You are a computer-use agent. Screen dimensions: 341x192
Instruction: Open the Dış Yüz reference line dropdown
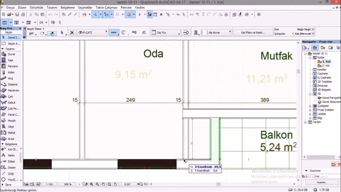[166, 33]
